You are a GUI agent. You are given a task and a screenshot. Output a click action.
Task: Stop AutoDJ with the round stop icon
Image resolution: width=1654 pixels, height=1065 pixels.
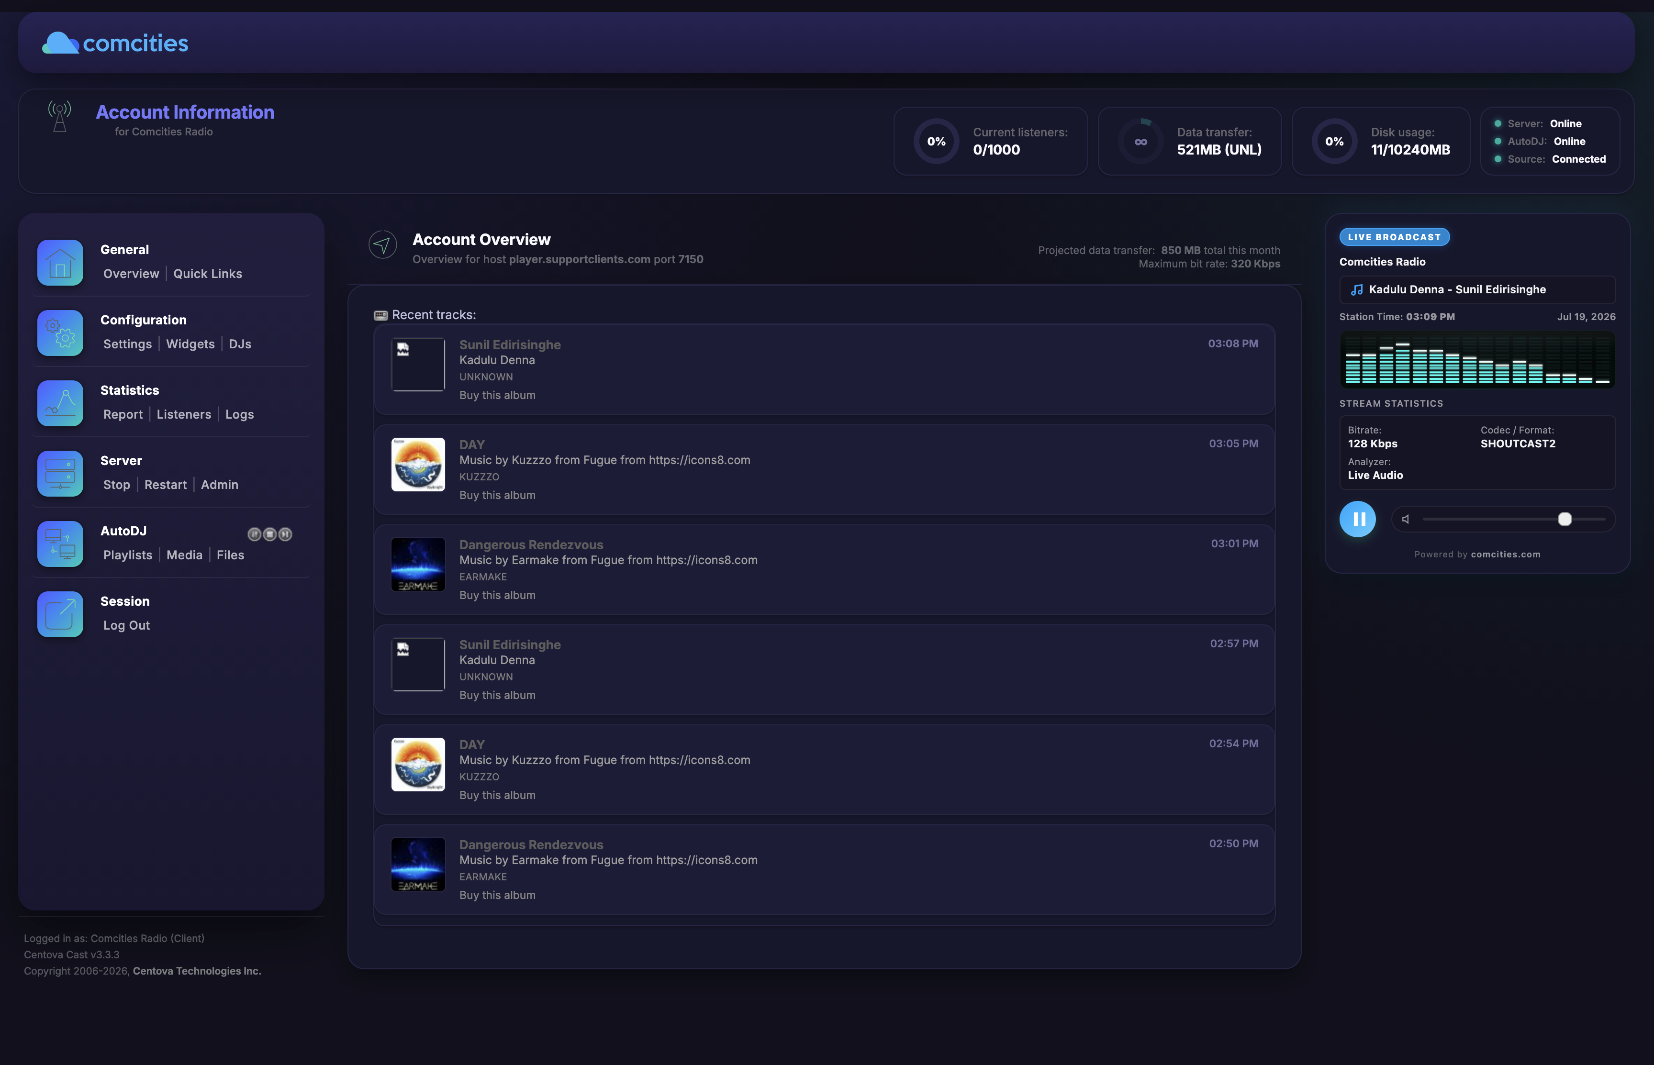coord(270,534)
